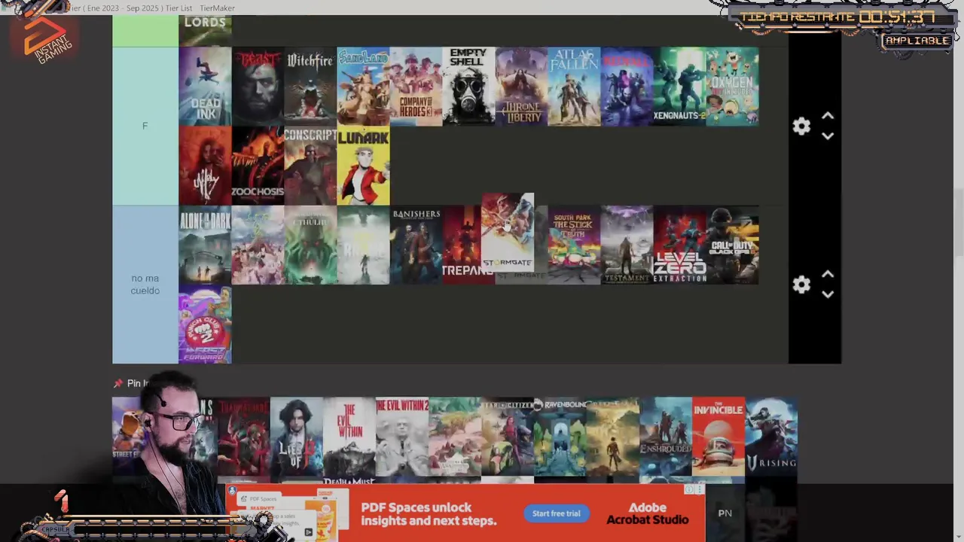Screen dimensions: 964x542
Task: Select the Testament cover
Action: coord(627,245)
